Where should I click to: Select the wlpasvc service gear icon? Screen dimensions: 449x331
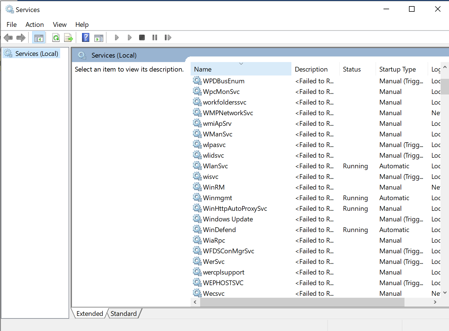tap(197, 145)
